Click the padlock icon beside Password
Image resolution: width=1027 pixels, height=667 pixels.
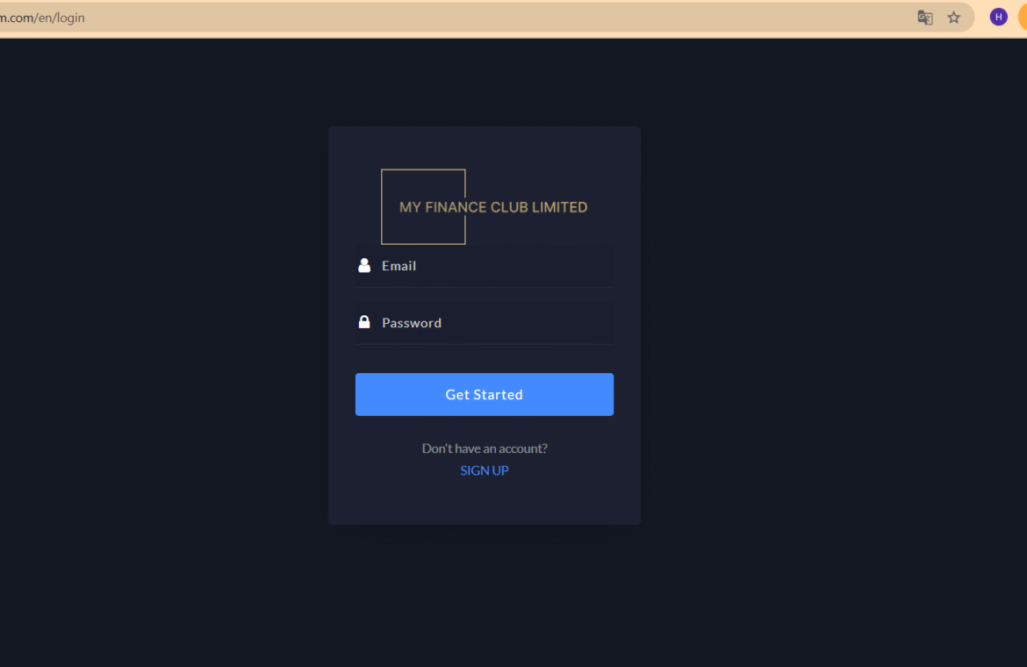(x=364, y=321)
